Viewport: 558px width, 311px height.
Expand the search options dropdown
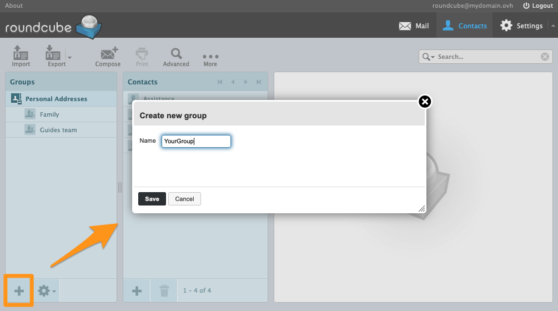429,57
